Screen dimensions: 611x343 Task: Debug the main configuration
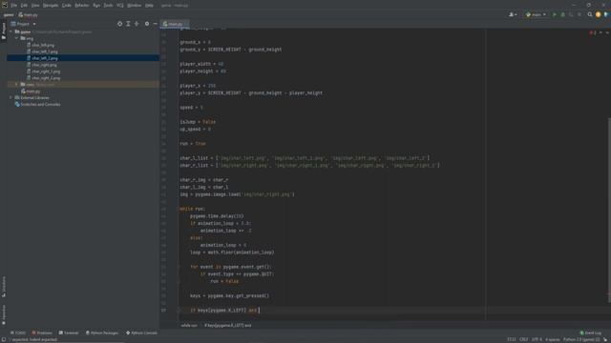562,15
